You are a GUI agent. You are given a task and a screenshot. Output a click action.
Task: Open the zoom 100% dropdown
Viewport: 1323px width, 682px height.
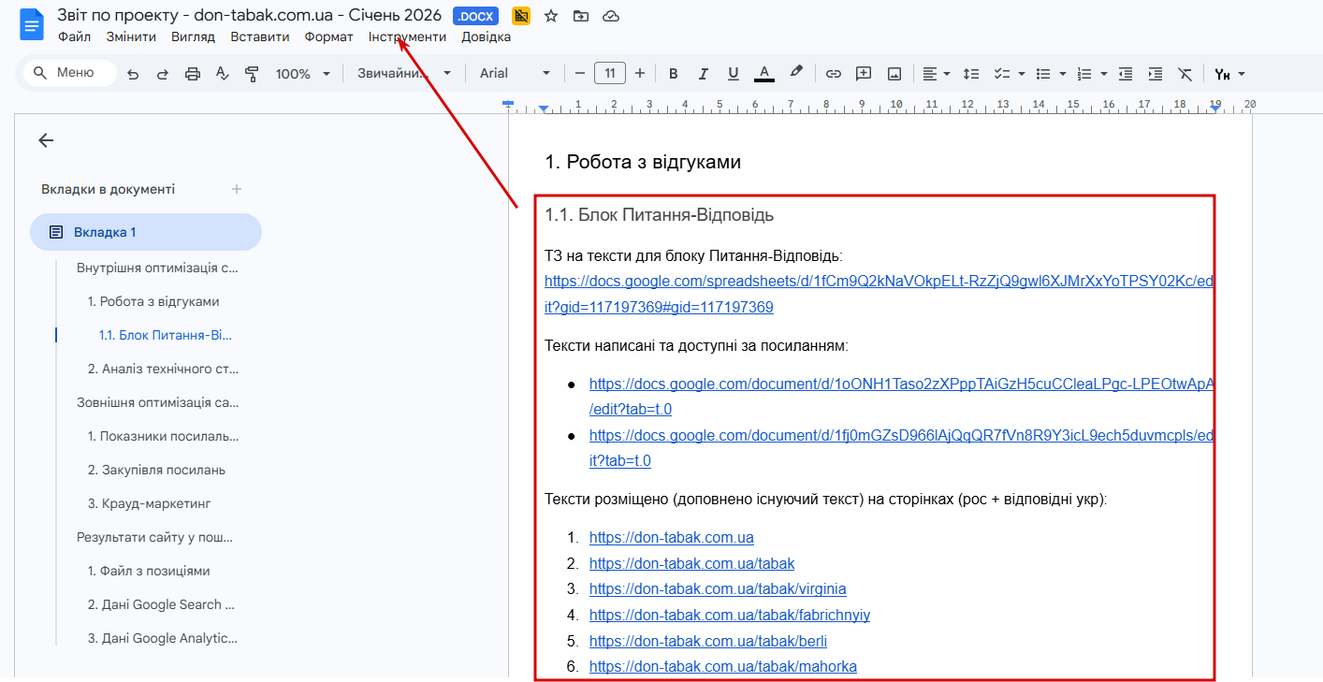[303, 74]
